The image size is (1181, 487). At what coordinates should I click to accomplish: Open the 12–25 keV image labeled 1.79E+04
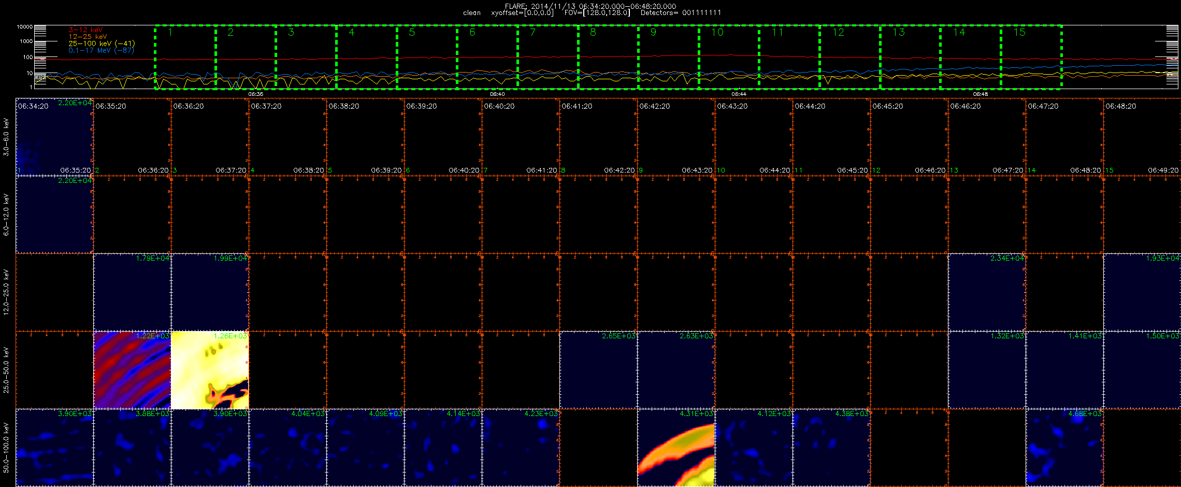click(132, 292)
